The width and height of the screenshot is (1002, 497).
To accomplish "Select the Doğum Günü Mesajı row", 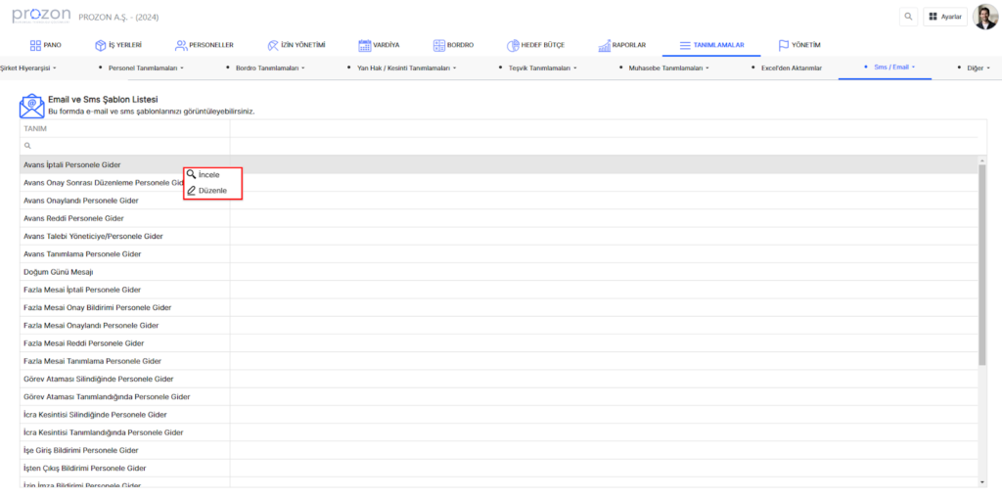I will pyautogui.click(x=58, y=272).
